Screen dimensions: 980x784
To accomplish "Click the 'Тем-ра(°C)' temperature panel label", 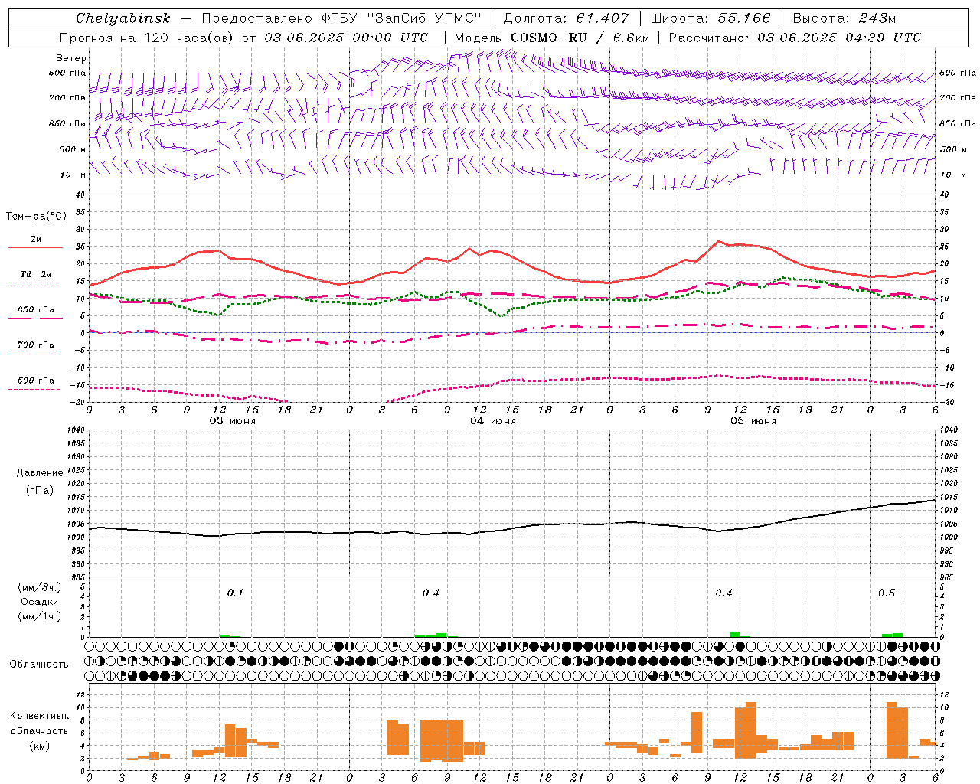I will (36, 217).
